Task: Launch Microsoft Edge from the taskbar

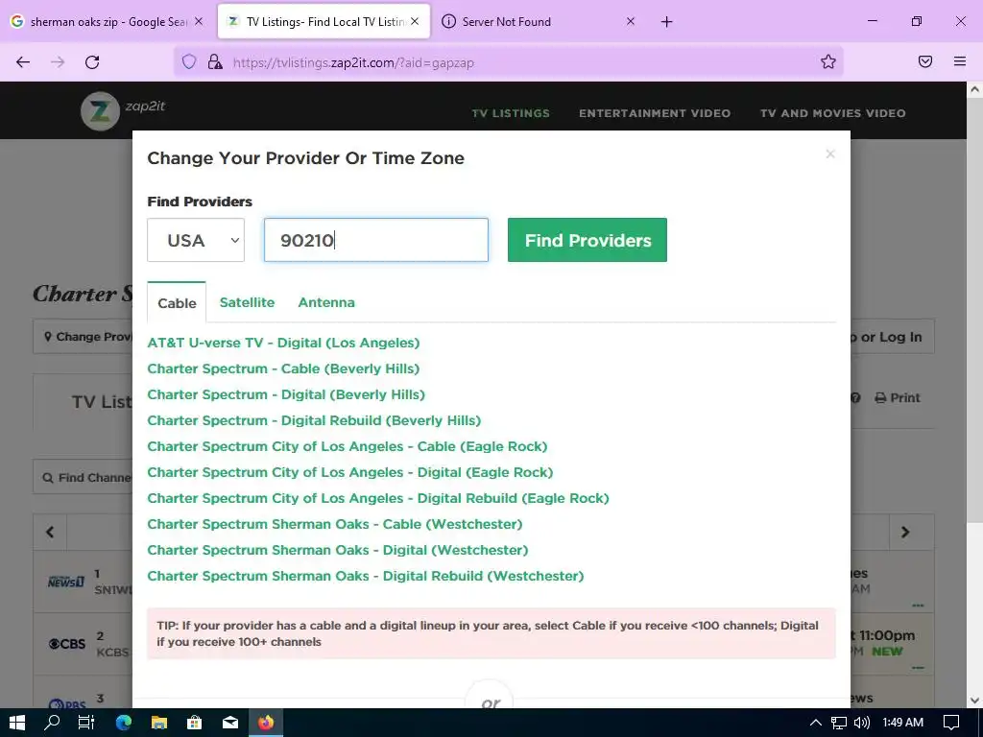Action: coord(124,723)
